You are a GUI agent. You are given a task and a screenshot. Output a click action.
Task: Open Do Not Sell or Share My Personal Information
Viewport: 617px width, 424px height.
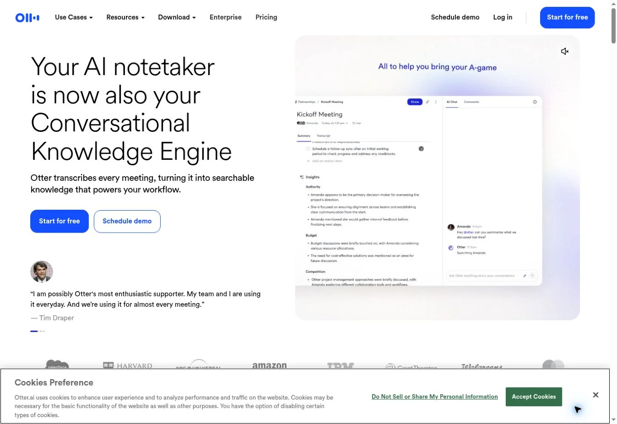click(434, 397)
